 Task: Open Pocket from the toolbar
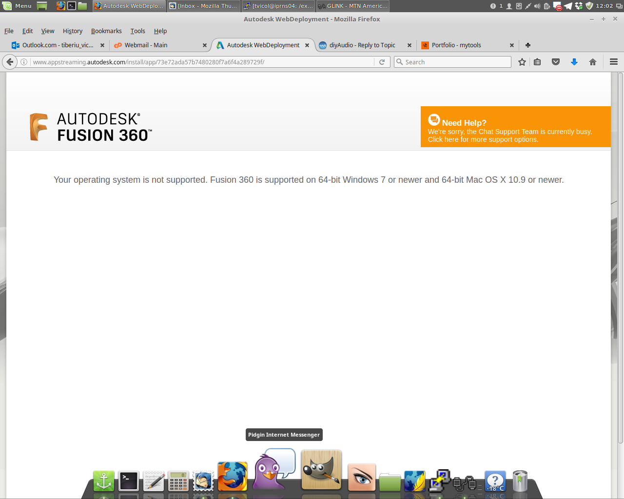pos(556,62)
